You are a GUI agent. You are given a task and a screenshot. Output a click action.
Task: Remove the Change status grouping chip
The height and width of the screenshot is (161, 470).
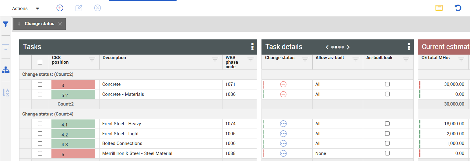60,24
